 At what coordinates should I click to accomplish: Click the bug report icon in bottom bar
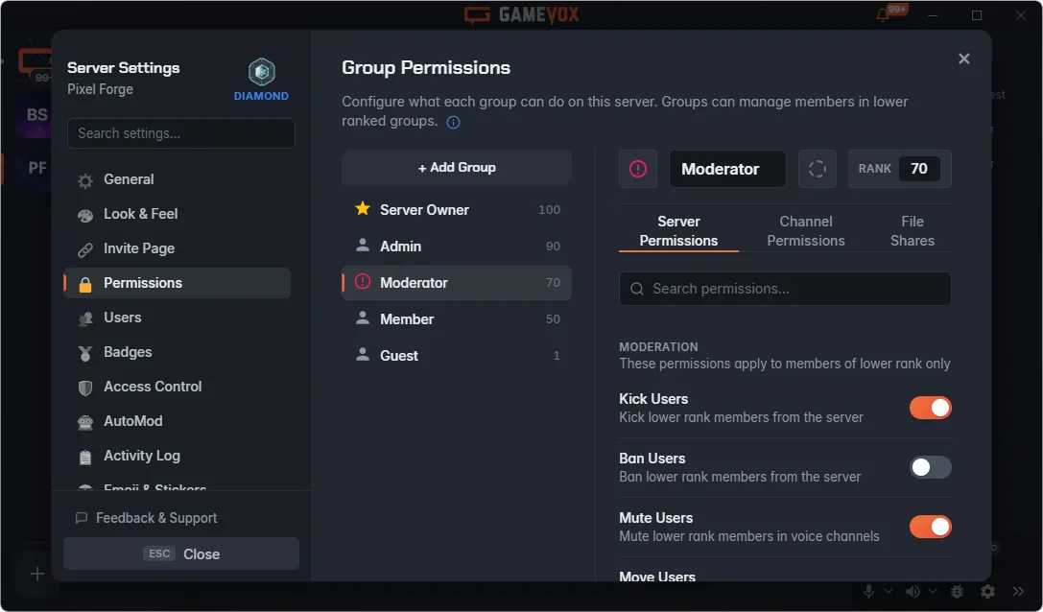pos(957,591)
